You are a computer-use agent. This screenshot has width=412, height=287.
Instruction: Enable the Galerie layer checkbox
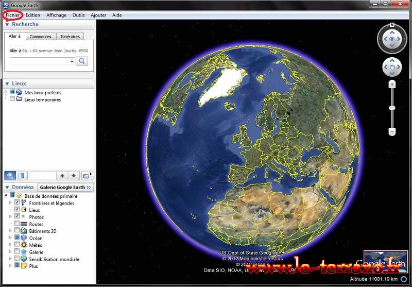(x=17, y=251)
